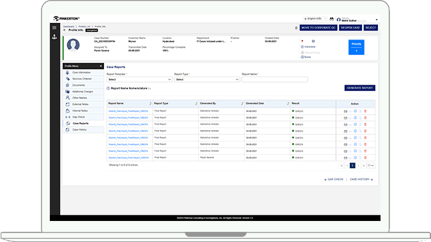Viewport: 431px width, 242px height.
Task: Follow the Gap Check link below the table
Action: click(334, 180)
